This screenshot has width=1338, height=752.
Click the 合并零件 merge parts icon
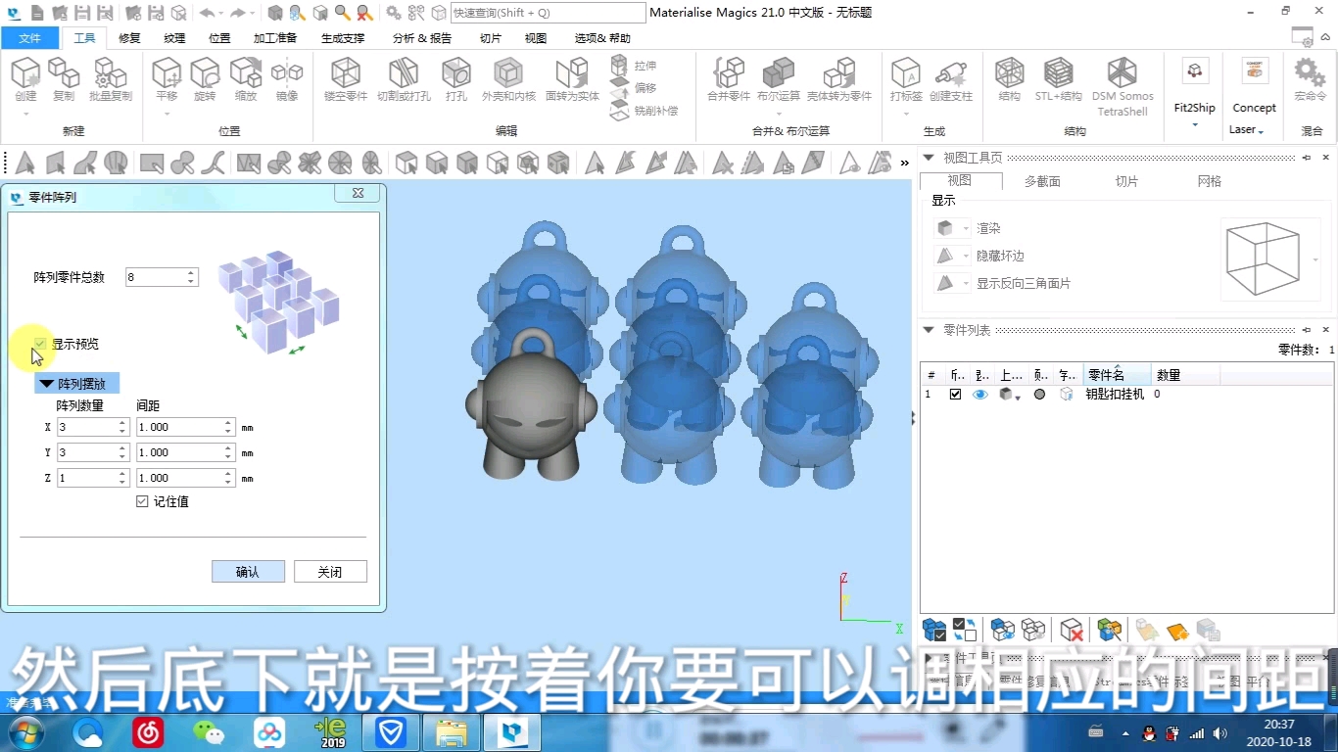pos(728,79)
